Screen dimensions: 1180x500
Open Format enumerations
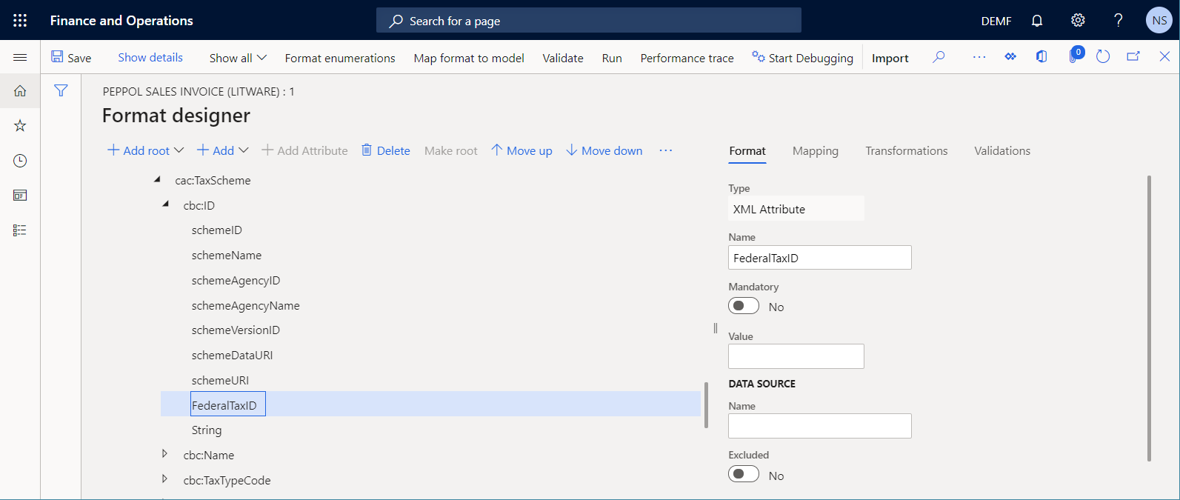(x=340, y=58)
